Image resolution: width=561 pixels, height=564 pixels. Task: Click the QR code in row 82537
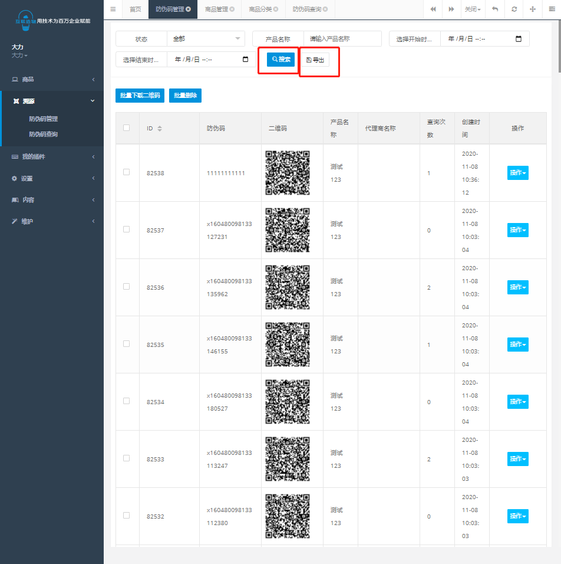click(x=288, y=230)
